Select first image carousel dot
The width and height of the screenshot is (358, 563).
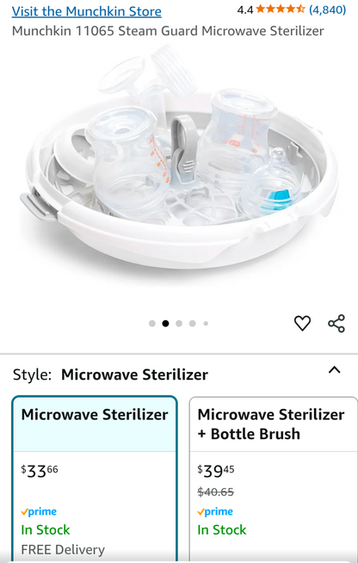click(151, 324)
